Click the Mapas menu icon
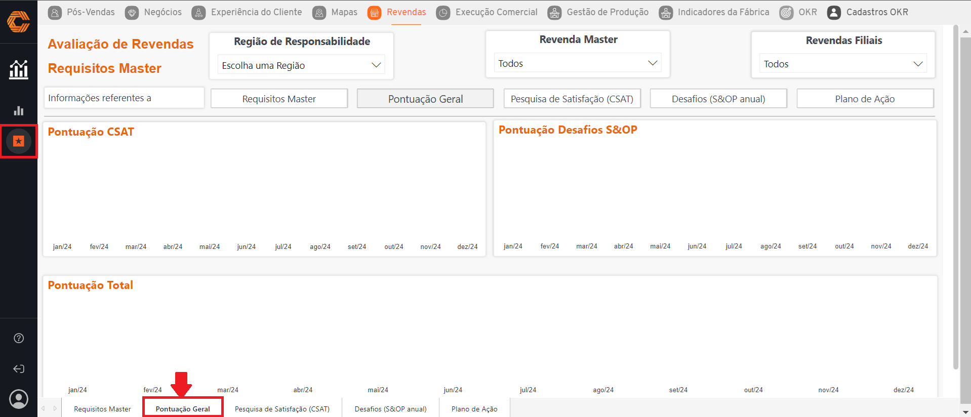The height and width of the screenshot is (417, 971). click(x=319, y=13)
